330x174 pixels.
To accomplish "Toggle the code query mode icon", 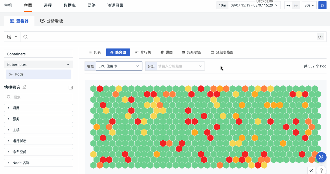I will (320, 37).
